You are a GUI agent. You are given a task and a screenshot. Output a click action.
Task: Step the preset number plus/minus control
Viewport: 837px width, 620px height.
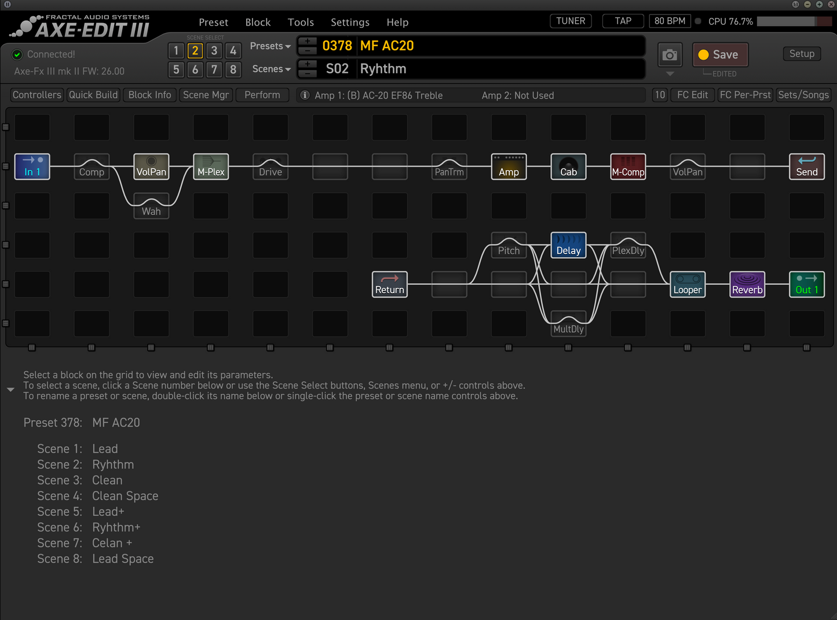click(x=307, y=46)
